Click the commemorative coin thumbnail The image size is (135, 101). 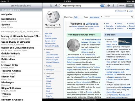coord(73,45)
